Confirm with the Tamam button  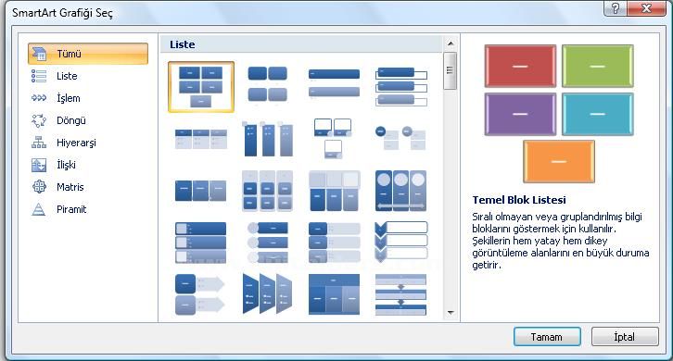click(x=547, y=337)
